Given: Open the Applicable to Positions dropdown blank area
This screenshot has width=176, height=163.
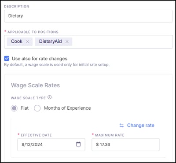Looking at the screenshot, I should 122,42.
